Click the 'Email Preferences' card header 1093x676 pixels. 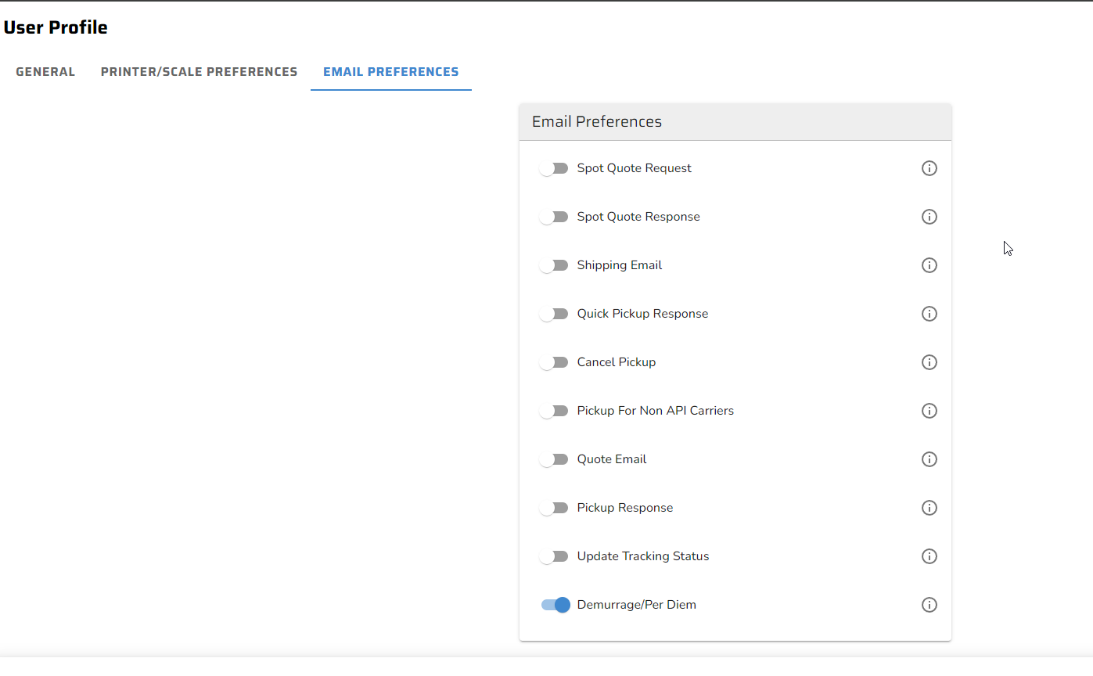(735, 122)
